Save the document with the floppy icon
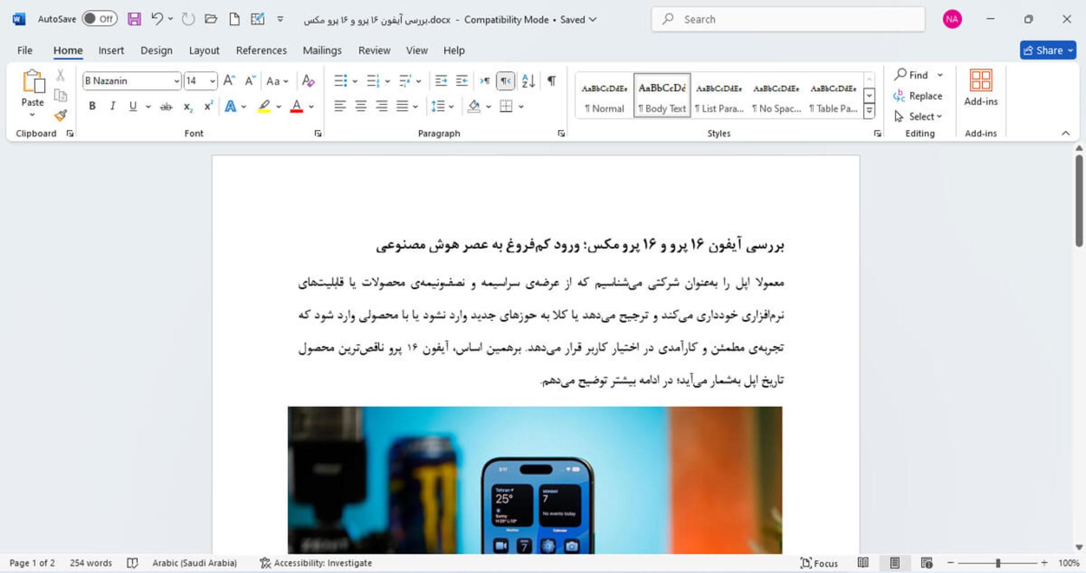This screenshot has height=573, width=1086. click(134, 19)
